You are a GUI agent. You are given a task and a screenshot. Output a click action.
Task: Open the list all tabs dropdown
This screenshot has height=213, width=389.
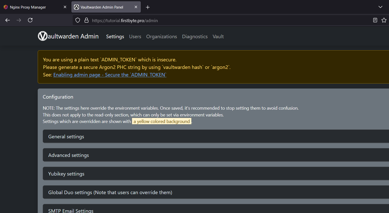coord(380,7)
